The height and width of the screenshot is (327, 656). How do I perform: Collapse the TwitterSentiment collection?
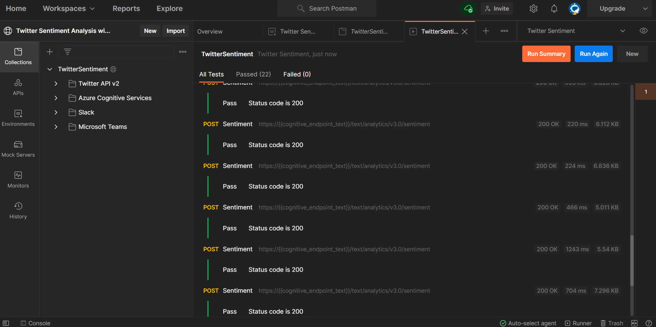[x=50, y=69]
